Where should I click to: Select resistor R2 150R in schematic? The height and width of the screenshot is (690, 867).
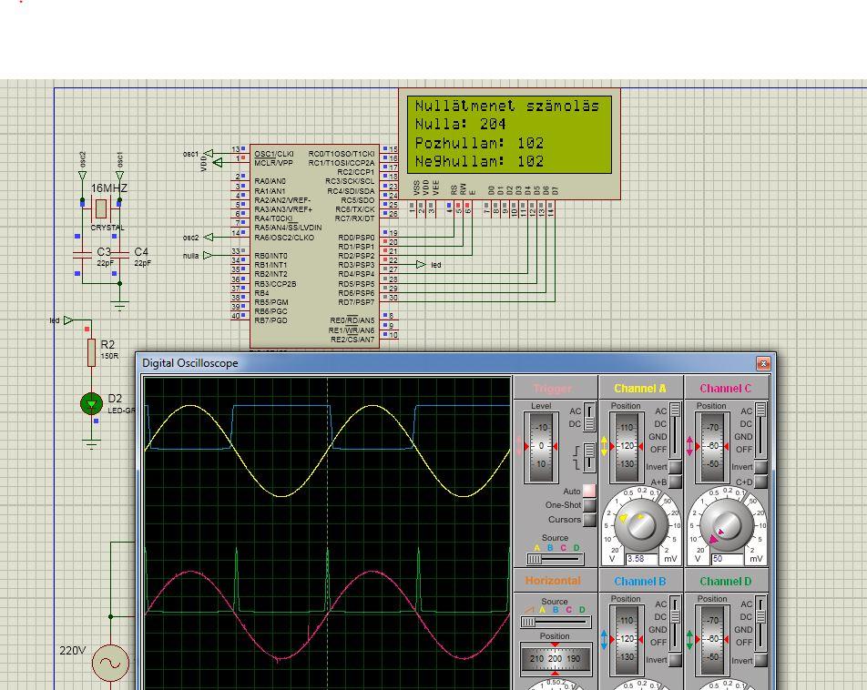pos(91,353)
